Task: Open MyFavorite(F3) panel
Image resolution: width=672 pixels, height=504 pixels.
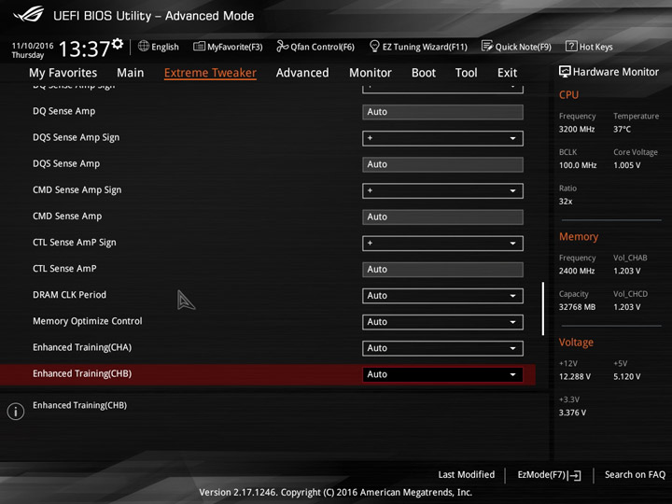Action: coord(228,47)
